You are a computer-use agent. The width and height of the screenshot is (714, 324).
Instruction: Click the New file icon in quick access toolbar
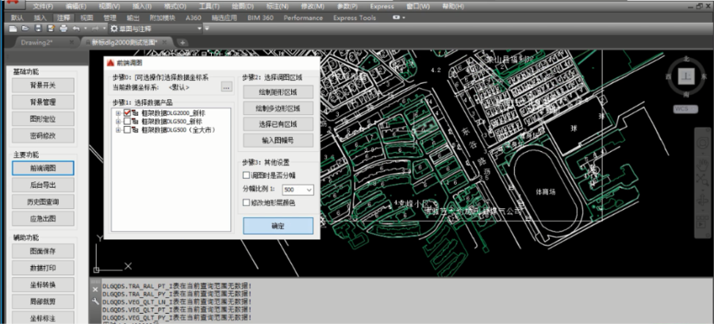tap(13, 29)
